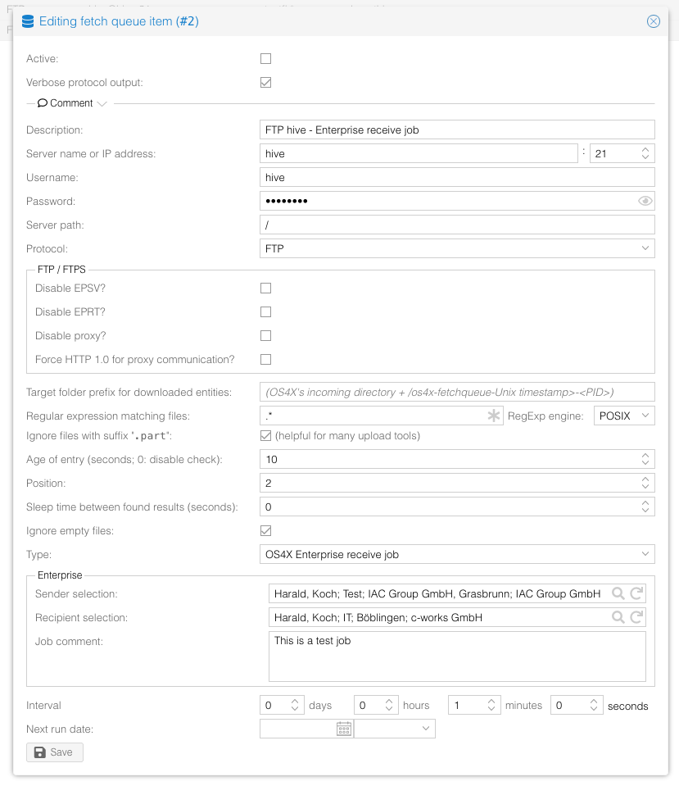This screenshot has width=679, height=786.
Task: Open the calendar picker for next run date
Action: [x=344, y=729]
